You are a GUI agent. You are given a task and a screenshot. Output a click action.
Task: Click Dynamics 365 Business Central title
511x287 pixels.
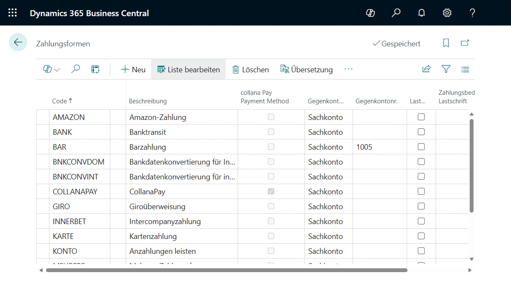[89, 13]
